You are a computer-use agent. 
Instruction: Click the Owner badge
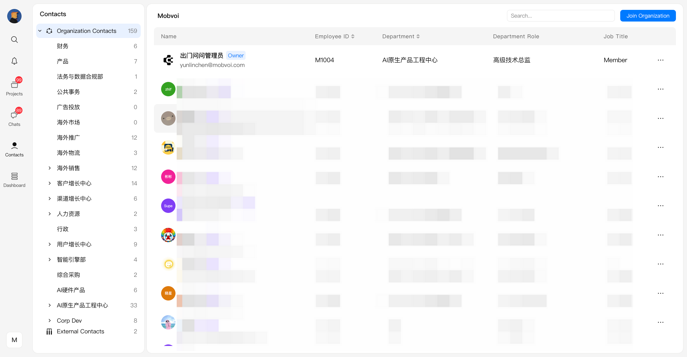point(236,56)
